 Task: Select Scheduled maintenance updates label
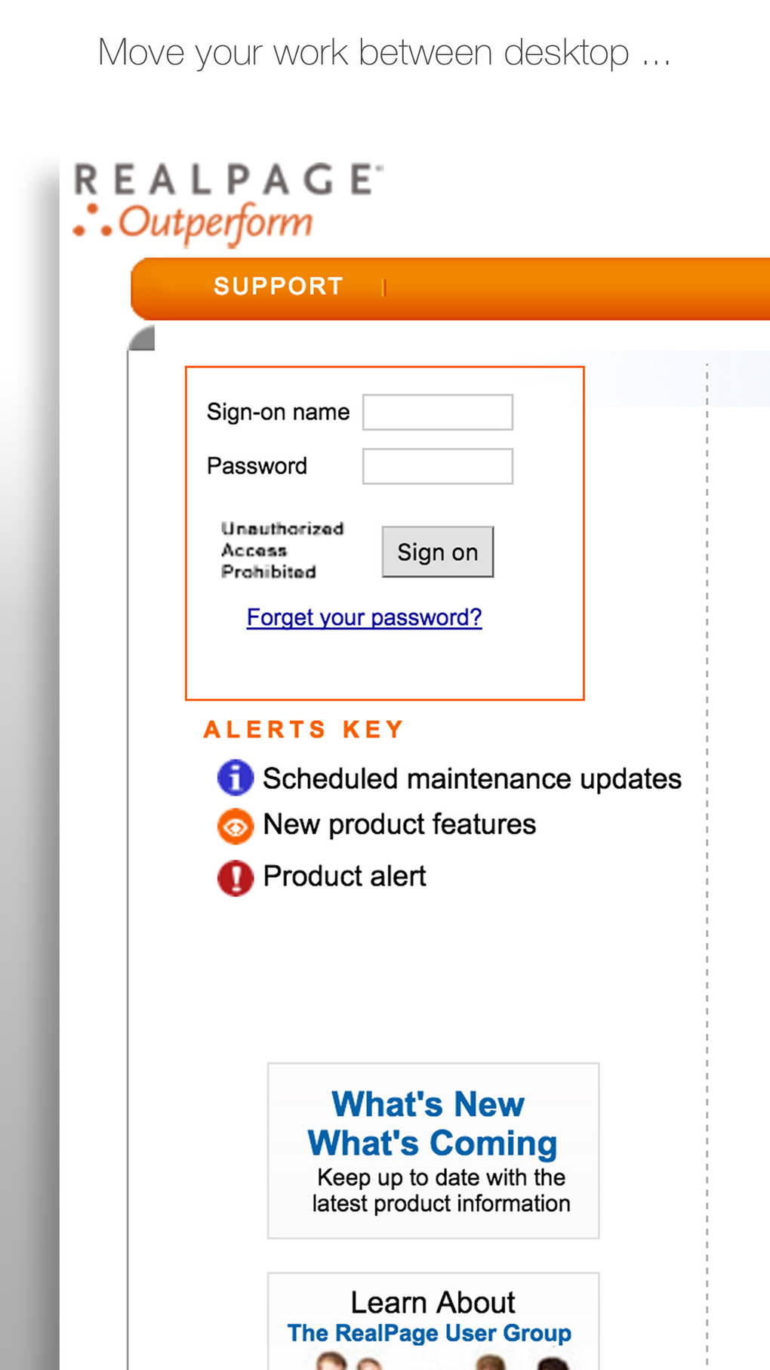(x=472, y=778)
